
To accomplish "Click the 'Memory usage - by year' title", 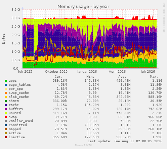I will coord(83,7).
